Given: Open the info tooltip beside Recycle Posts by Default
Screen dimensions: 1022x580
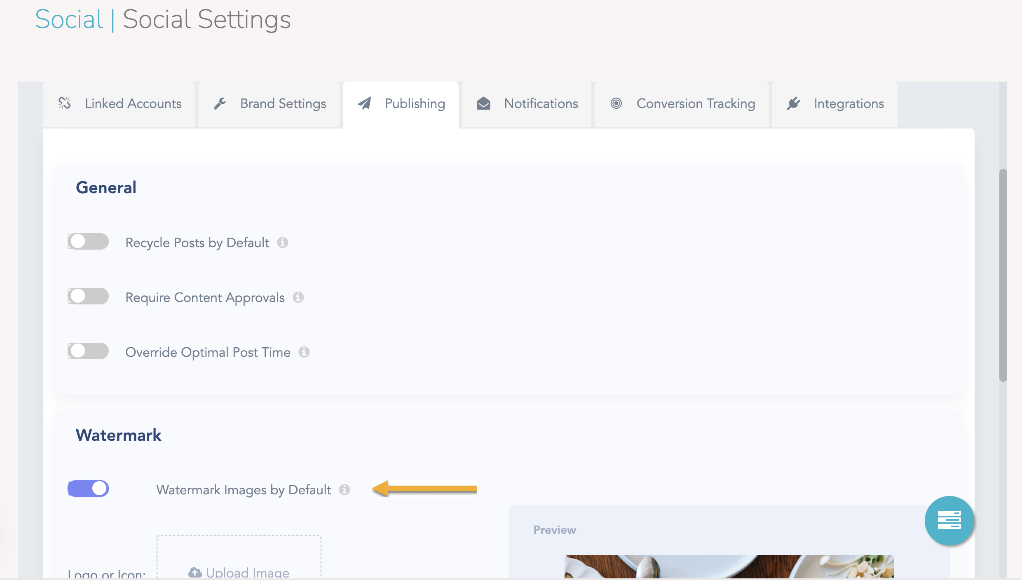Looking at the screenshot, I should coord(283,243).
